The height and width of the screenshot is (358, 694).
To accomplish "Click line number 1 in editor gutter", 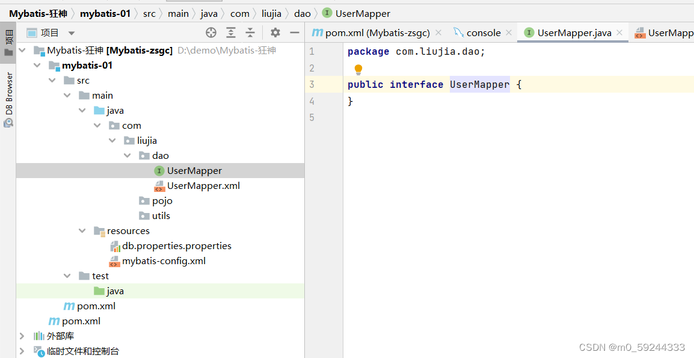I will point(312,51).
